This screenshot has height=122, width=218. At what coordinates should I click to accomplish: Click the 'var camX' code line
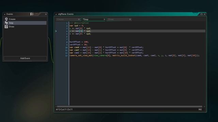pos(106,47)
